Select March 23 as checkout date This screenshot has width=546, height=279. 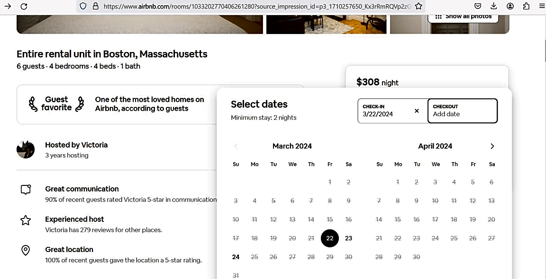[x=348, y=238]
